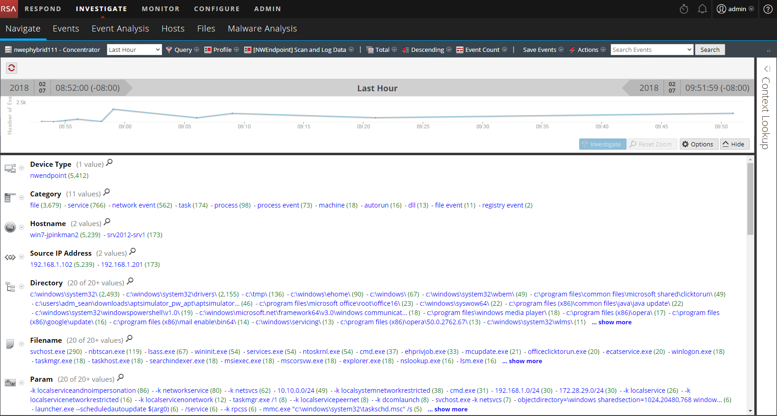Click the vertical scrollbar thumb of results

(x=750, y=199)
